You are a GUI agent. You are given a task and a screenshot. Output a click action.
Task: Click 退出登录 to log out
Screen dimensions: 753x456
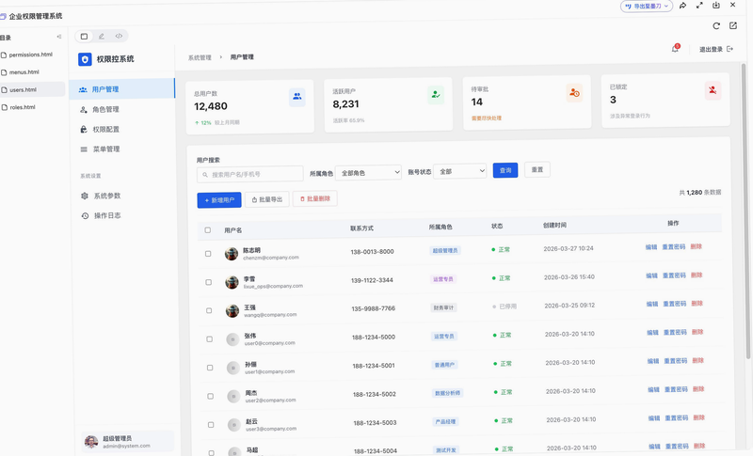tap(716, 49)
